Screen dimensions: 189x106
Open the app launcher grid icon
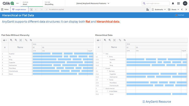tap(179, 3)
